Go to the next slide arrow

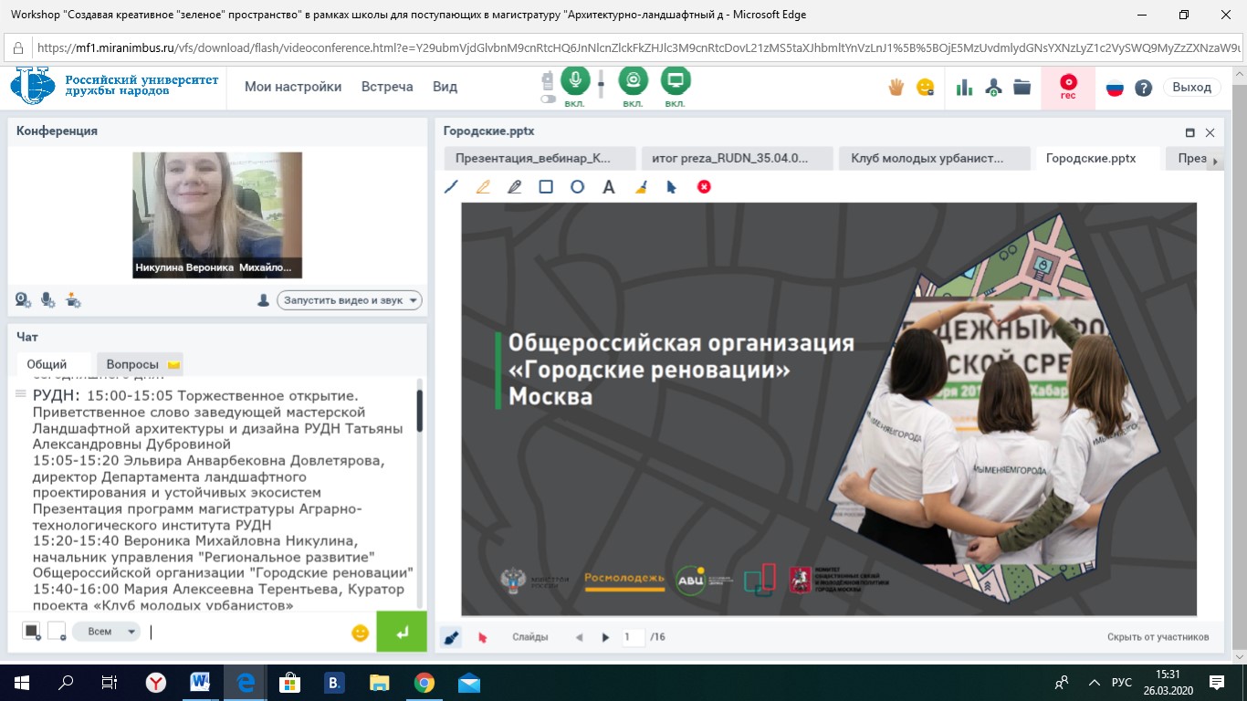[x=605, y=637]
